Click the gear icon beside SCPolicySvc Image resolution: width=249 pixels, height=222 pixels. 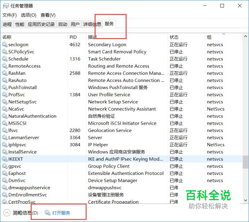5,52
